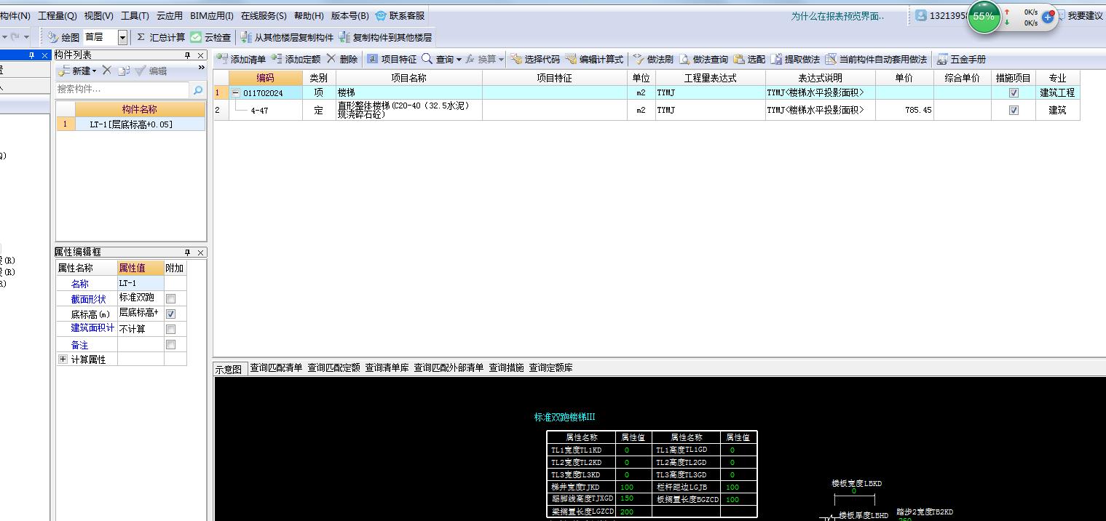Open 编辑计算式 formula editor
Image resolution: width=1106 pixels, height=521 pixels.
594,59
